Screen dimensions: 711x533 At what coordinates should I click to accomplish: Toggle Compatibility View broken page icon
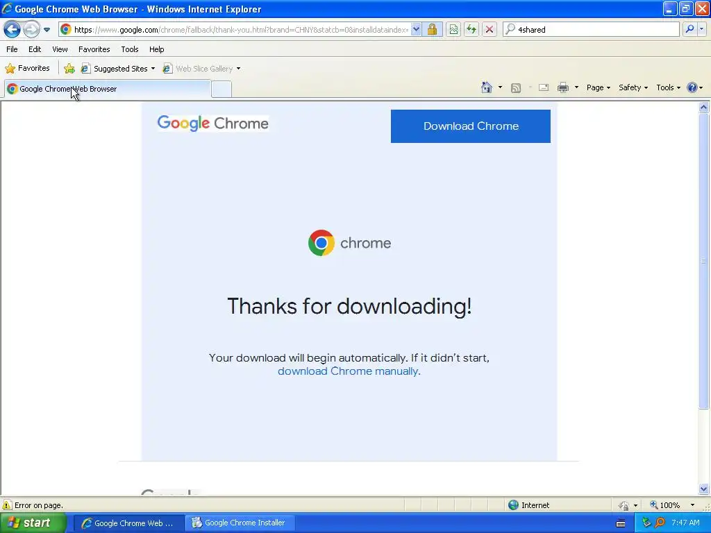coord(453,29)
